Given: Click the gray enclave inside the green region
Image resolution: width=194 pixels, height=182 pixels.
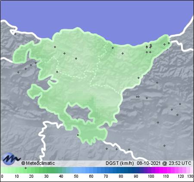Looking at the screenshot, I should tap(78, 112).
